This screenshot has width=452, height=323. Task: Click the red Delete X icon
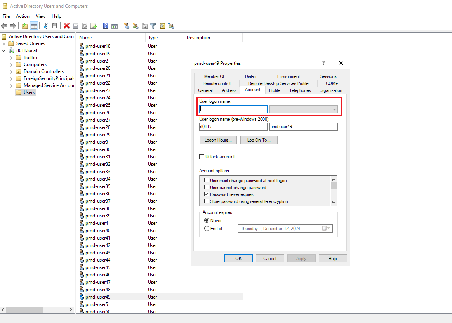click(66, 26)
